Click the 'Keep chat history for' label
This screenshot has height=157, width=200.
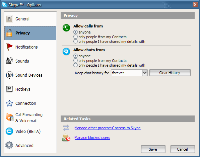click(92, 73)
